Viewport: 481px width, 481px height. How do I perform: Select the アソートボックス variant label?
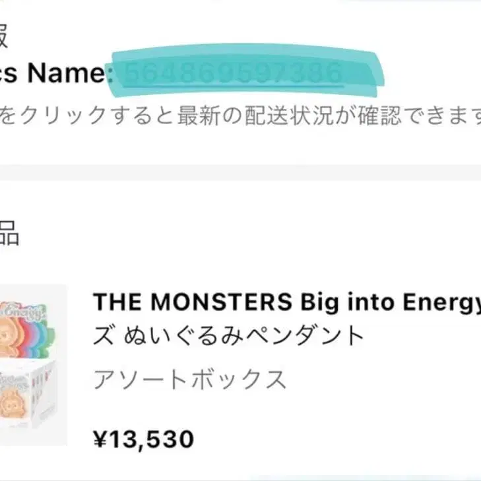click(190, 379)
